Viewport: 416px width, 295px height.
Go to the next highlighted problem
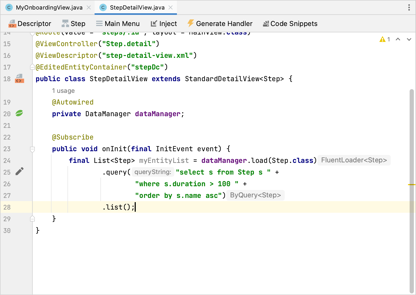click(409, 39)
